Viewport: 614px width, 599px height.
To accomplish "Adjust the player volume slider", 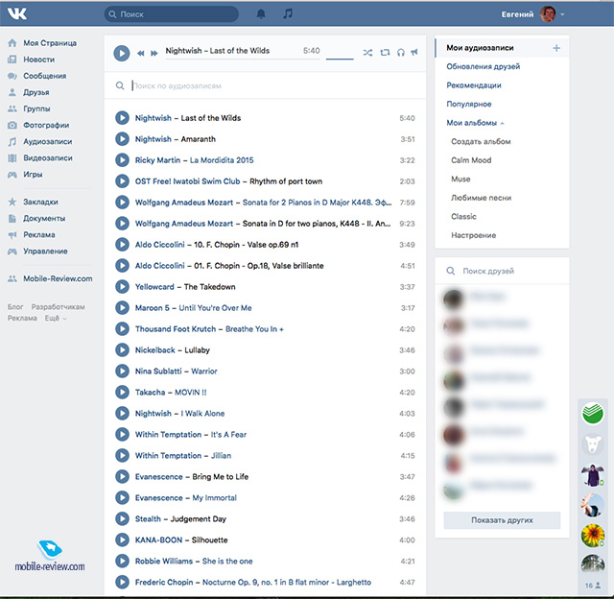I will 340,59.
